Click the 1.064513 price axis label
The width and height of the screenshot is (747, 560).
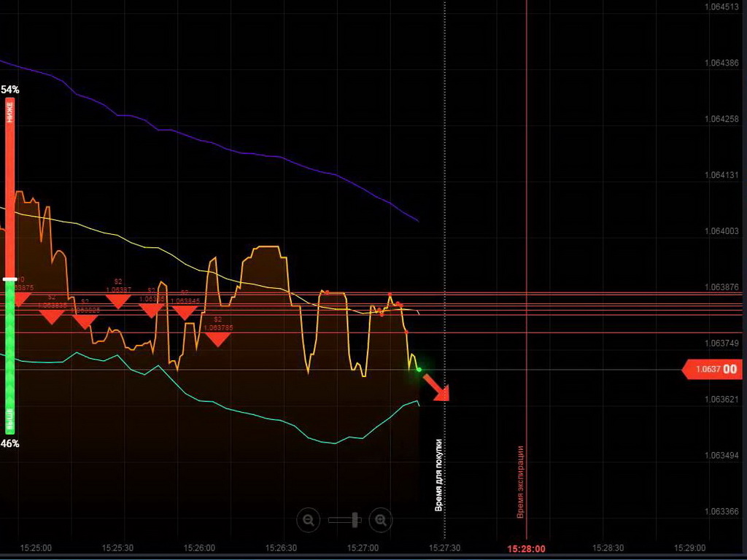[721, 7]
